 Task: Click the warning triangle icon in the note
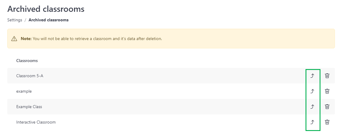click(x=14, y=39)
